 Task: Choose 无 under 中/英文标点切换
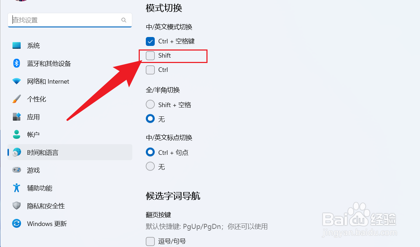[150, 167]
